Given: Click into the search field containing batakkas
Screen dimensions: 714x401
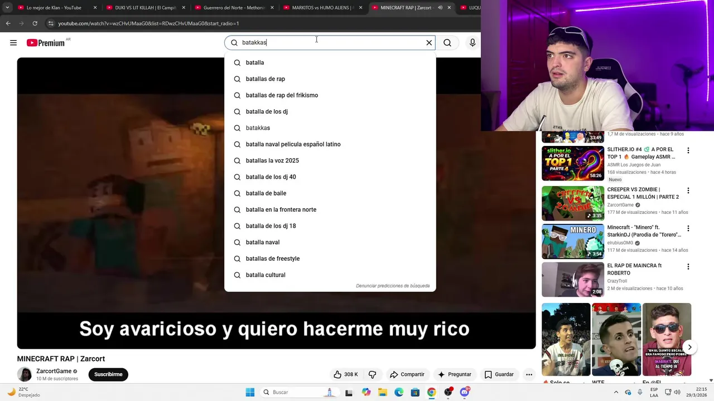Looking at the screenshot, I should click(x=330, y=43).
